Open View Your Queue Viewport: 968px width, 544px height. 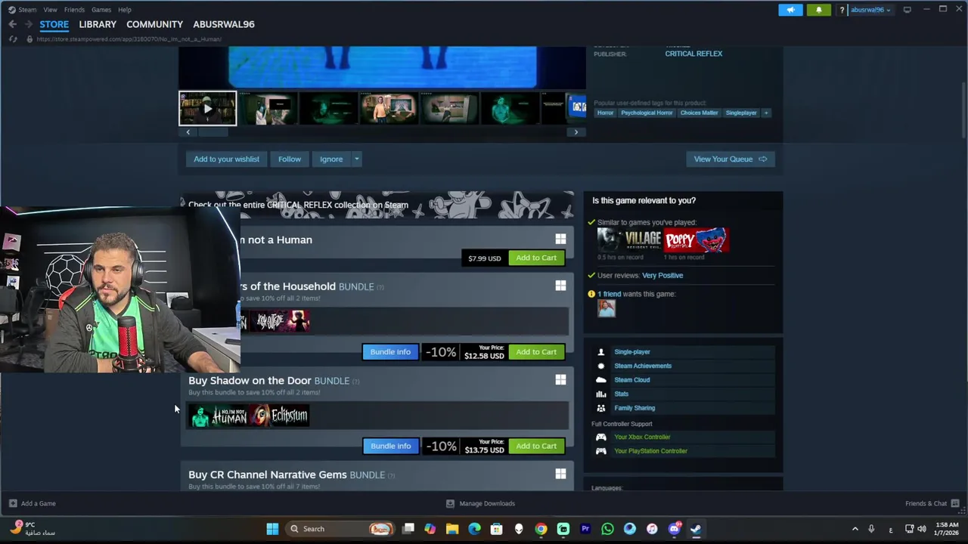[x=731, y=159]
